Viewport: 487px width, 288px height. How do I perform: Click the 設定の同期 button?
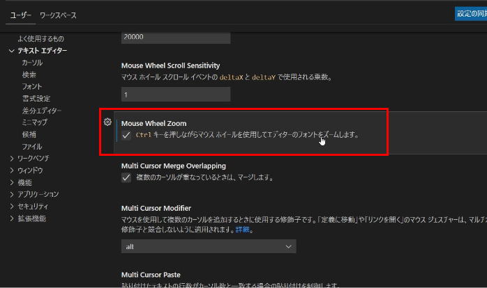pos(471,14)
